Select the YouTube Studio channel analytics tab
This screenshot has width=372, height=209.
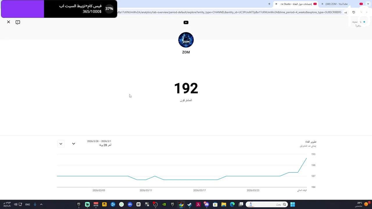(296, 4)
